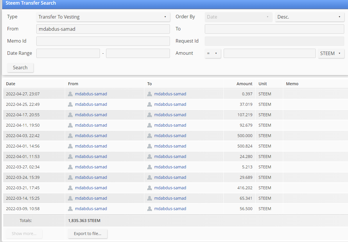Click the Unit column header

pos(263,84)
